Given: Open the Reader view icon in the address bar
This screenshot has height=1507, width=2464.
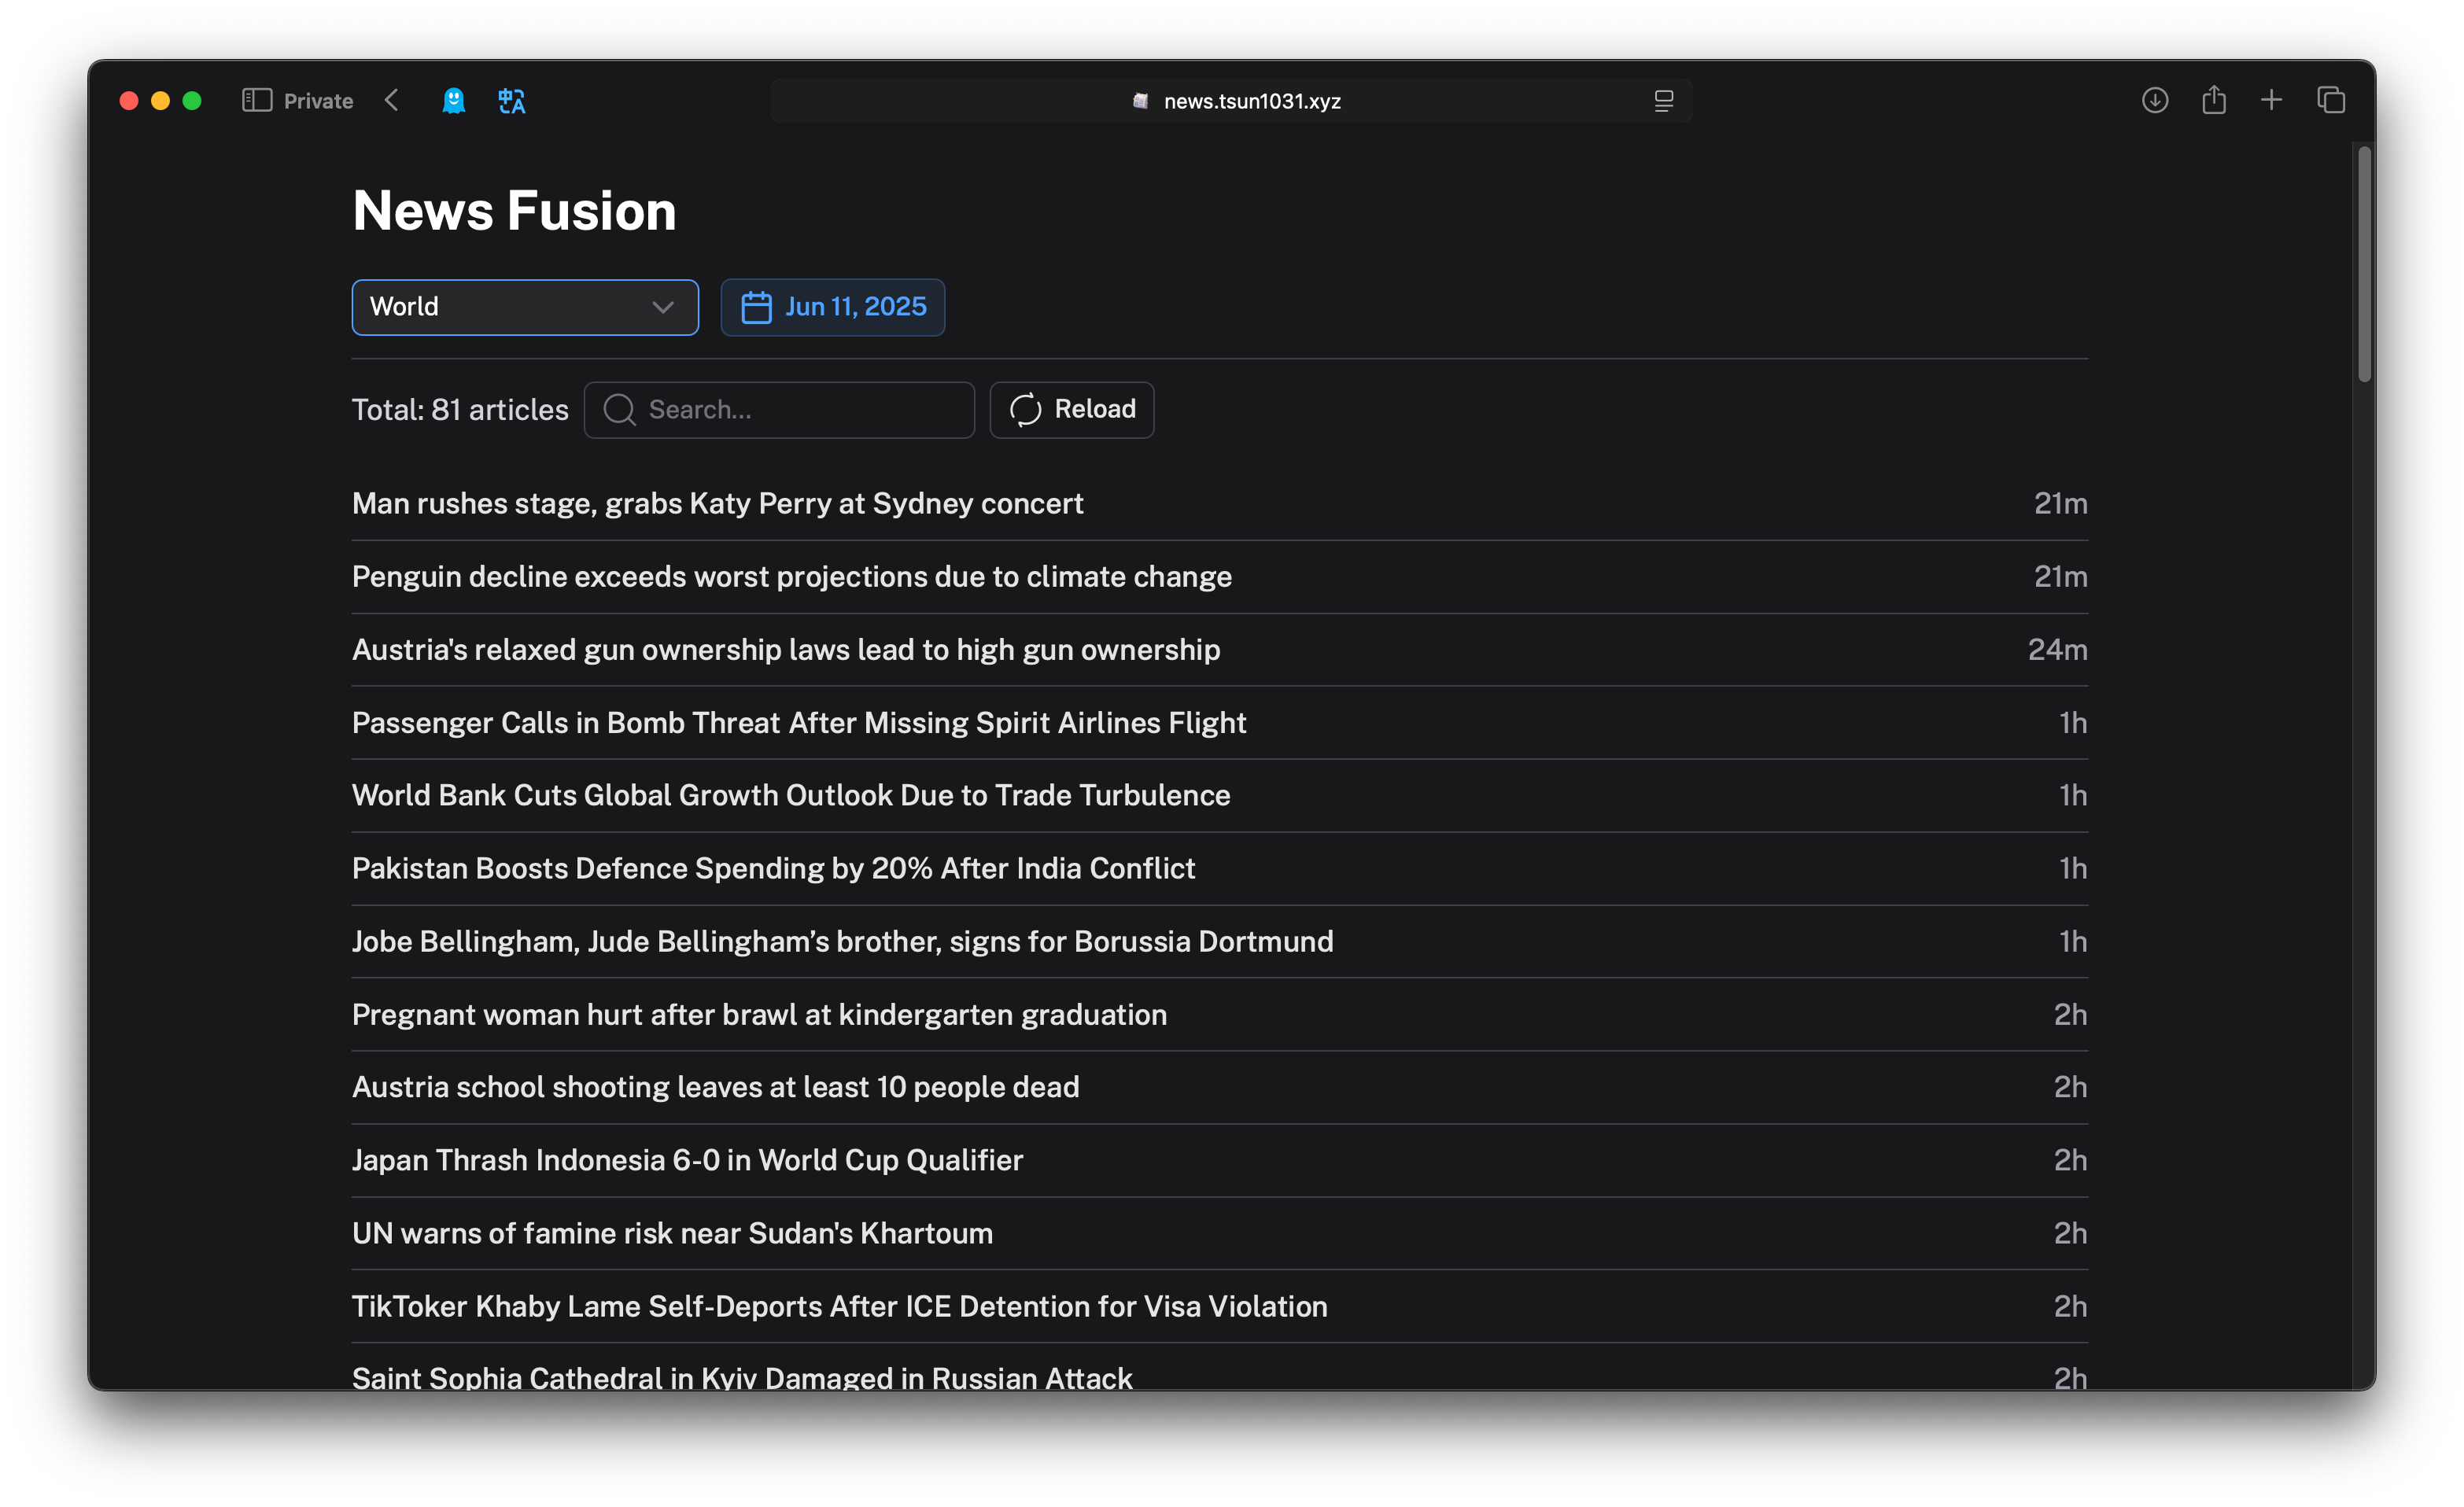Looking at the screenshot, I should pos(1663,101).
